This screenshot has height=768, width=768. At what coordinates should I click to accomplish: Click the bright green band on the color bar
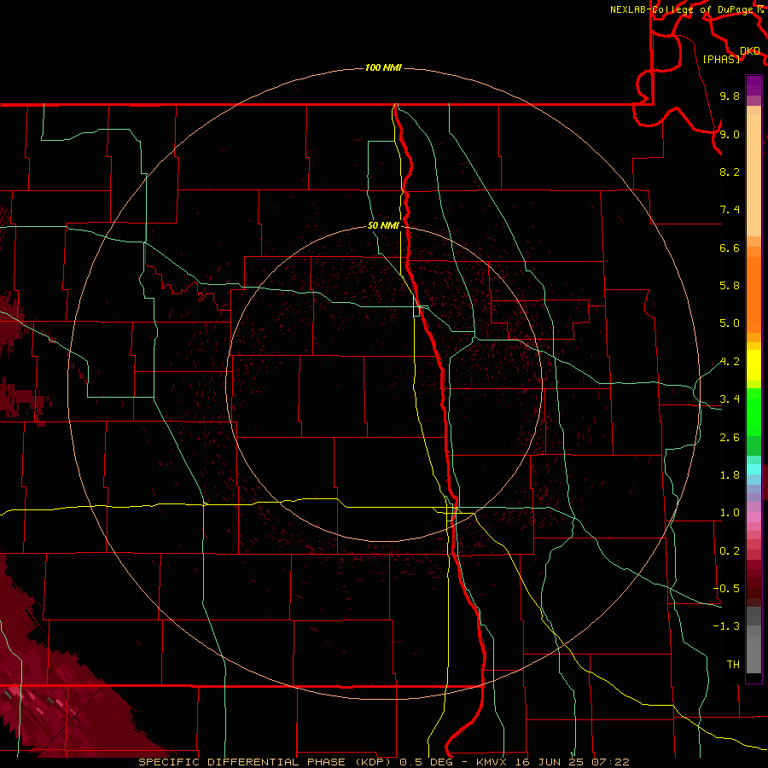click(753, 412)
